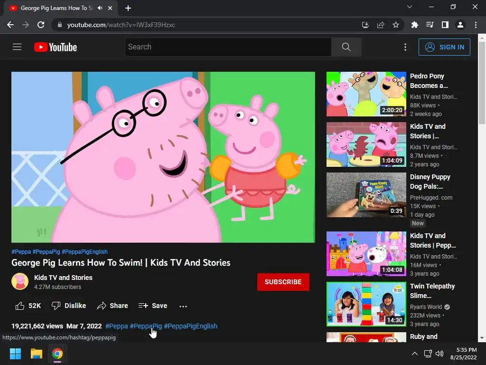Open Disney Puppy Dog Pals thumbnail
486x365 pixels.
pyautogui.click(x=366, y=194)
